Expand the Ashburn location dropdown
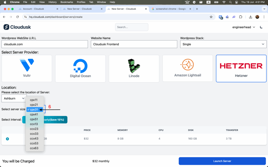 14,98
